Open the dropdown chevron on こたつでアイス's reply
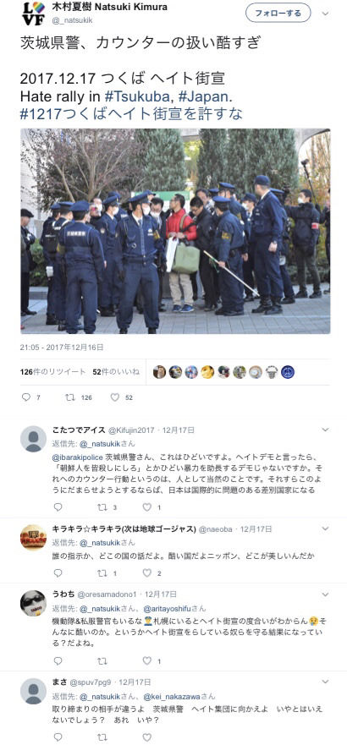347x745 pixels. tap(326, 430)
